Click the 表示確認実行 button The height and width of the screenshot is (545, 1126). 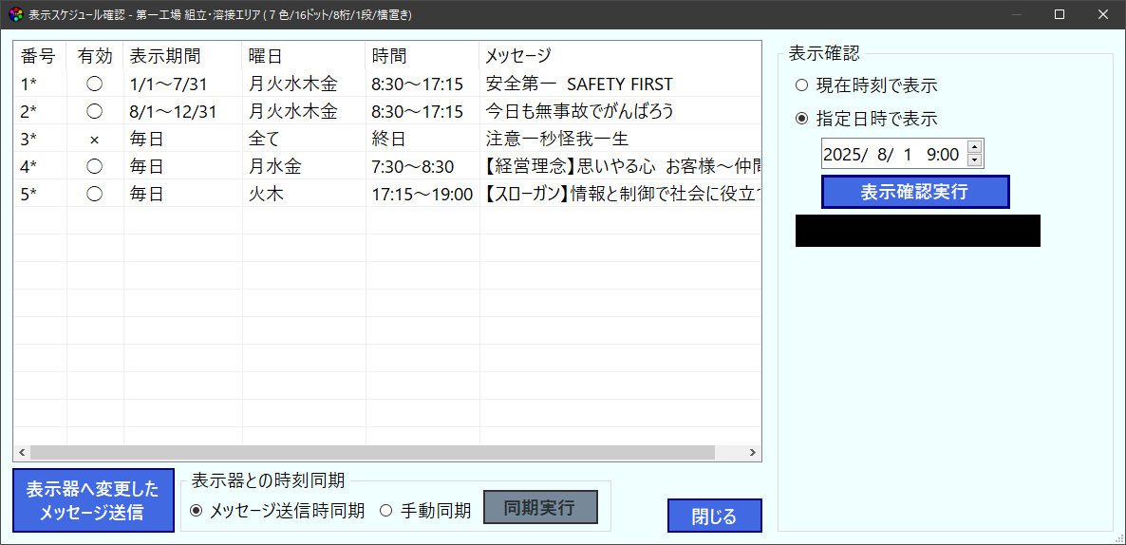pyautogui.click(x=915, y=192)
